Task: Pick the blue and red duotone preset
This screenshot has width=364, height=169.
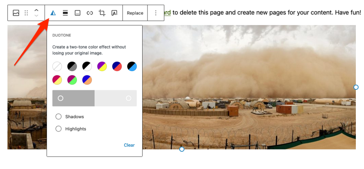Action: click(117, 66)
